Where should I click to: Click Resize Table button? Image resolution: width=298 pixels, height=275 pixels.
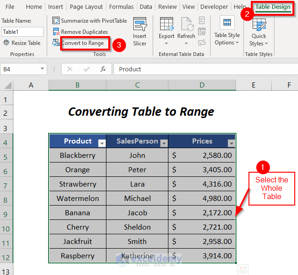(22, 43)
